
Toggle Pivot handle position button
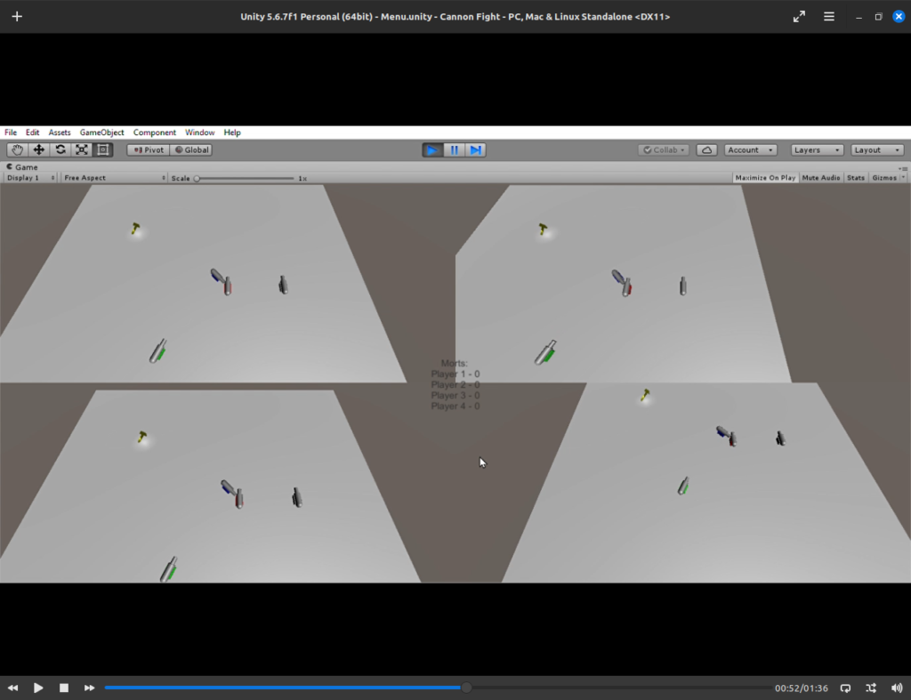[148, 150]
